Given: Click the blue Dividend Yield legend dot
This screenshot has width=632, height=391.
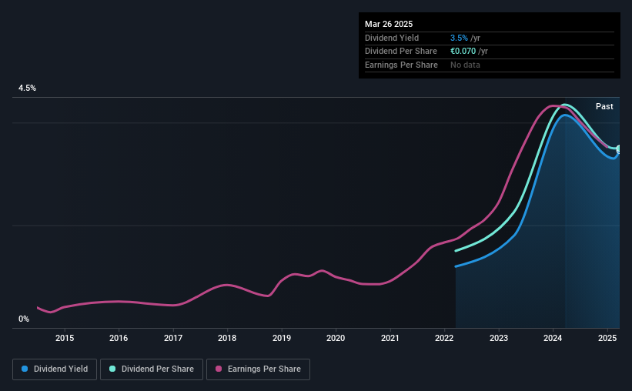Looking at the screenshot, I should (25, 369).
